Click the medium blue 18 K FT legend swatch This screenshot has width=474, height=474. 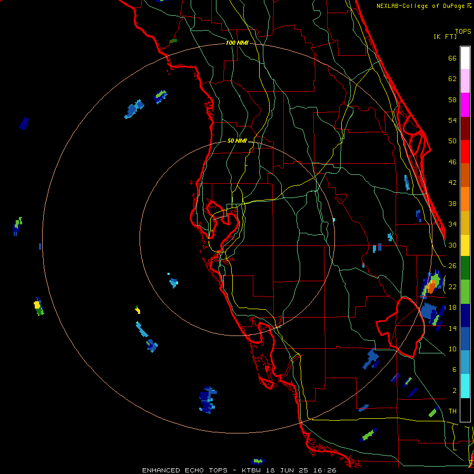[465, 339]
